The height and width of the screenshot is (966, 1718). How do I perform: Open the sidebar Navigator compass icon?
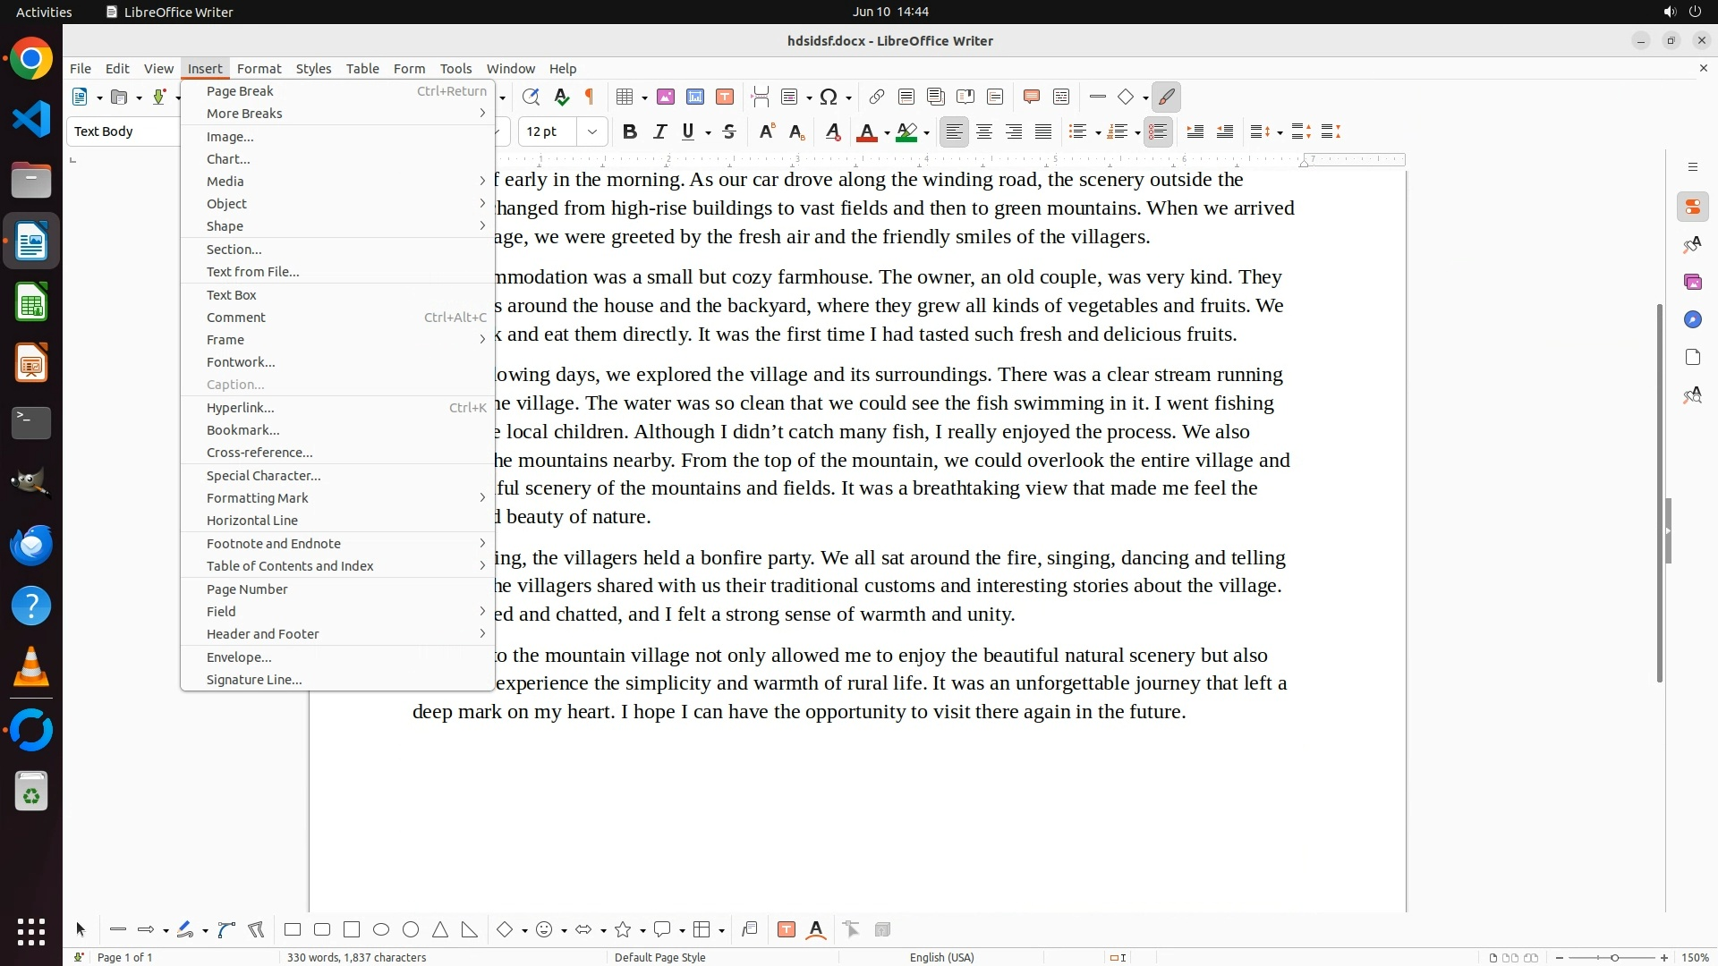pyautogui.click(x=1692, y=320)
